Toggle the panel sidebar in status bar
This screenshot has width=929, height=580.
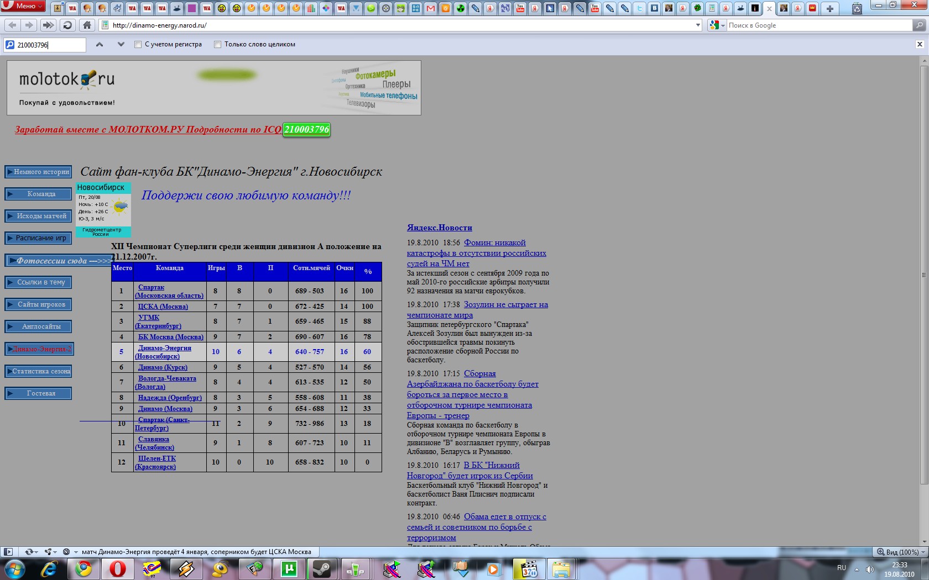click(8, 551)
